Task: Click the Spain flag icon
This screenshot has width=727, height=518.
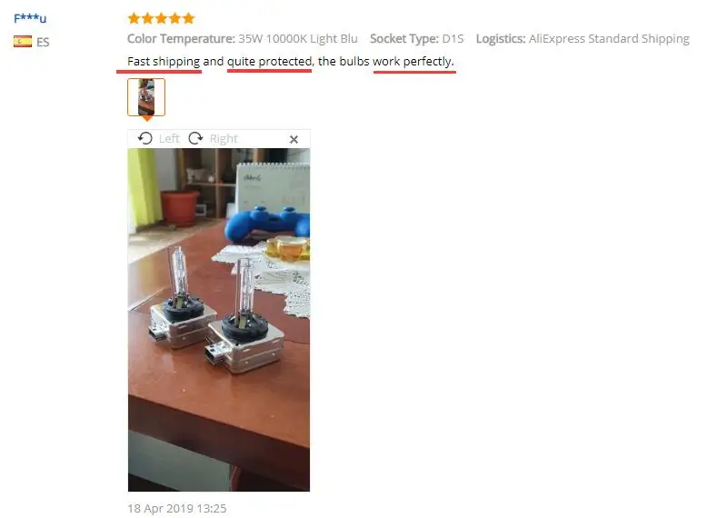Action: (23, 42)
